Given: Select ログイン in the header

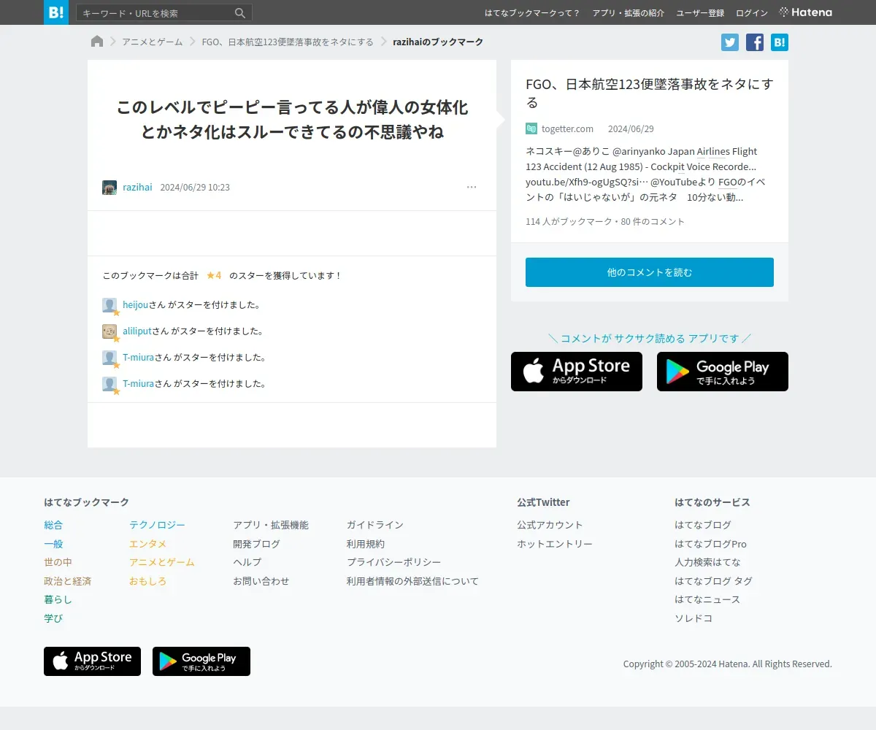Looking at the screenshot, I should click(752, 13).
